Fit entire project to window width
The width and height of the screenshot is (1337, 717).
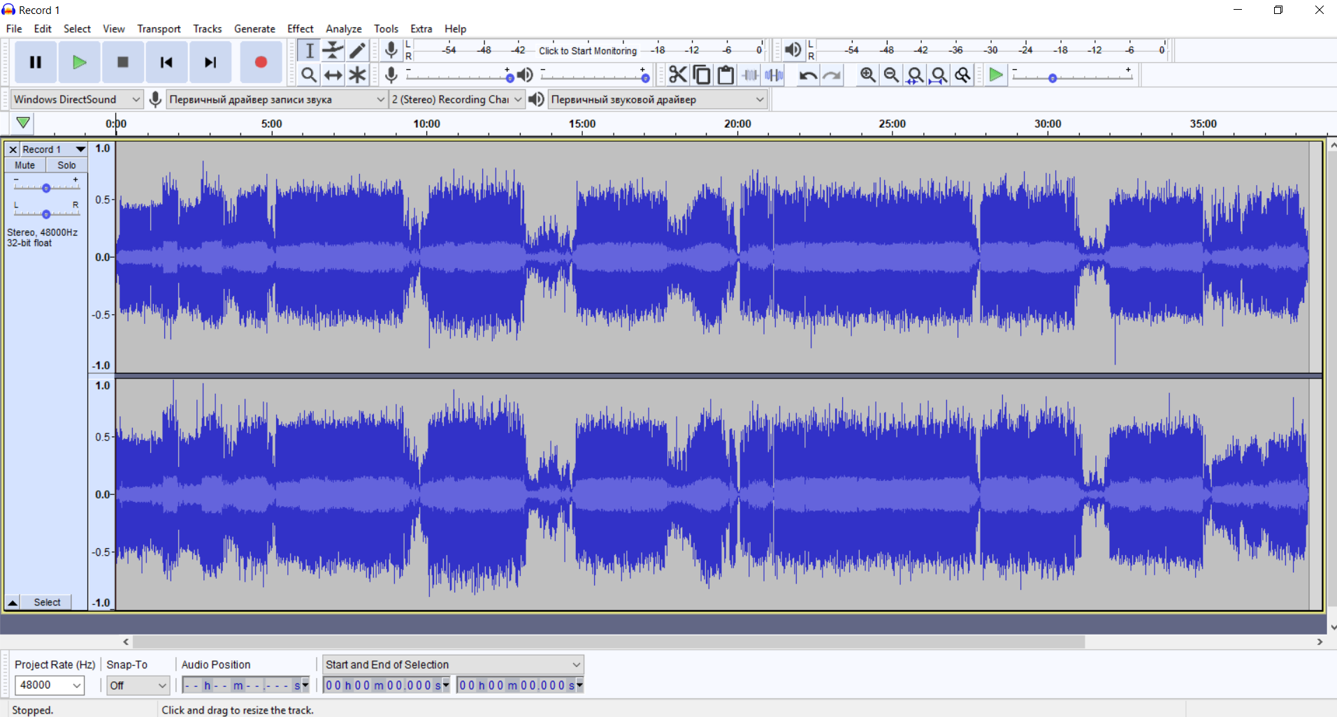click(939, 75)
